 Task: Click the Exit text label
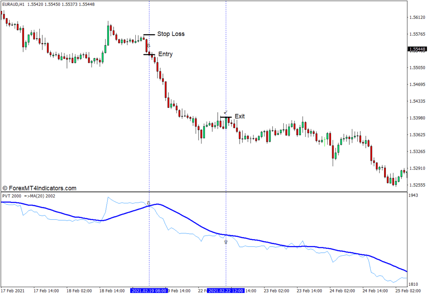tap(240, 116)
